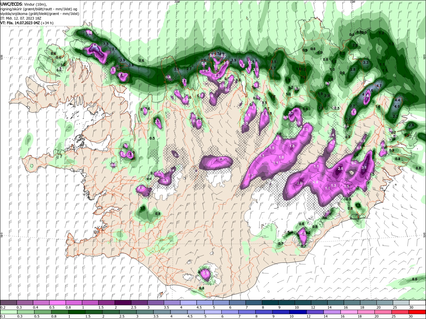Pick the deep blue 10–12 lower legend swatch
The image size is (426, 319).
[298, 312]
